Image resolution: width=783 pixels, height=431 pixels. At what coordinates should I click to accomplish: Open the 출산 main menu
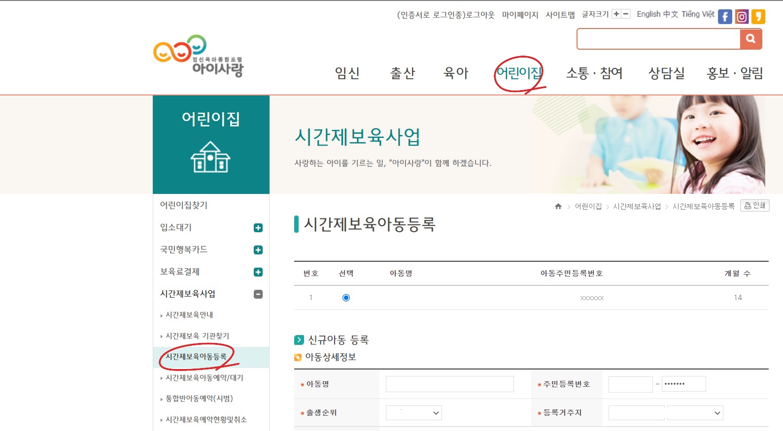point(403,73)
